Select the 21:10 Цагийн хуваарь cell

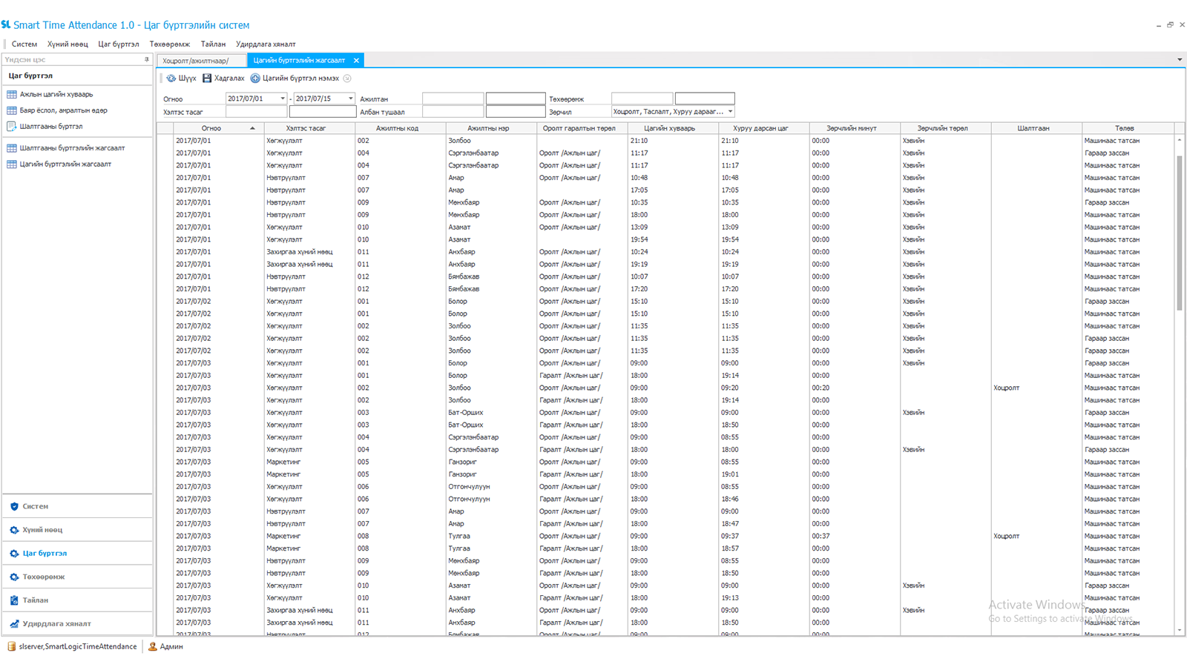(x=672, y=141)
